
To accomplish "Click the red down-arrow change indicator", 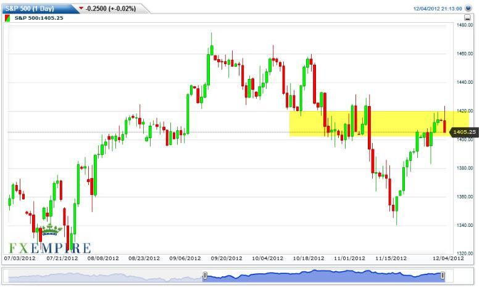I will 81,8.
